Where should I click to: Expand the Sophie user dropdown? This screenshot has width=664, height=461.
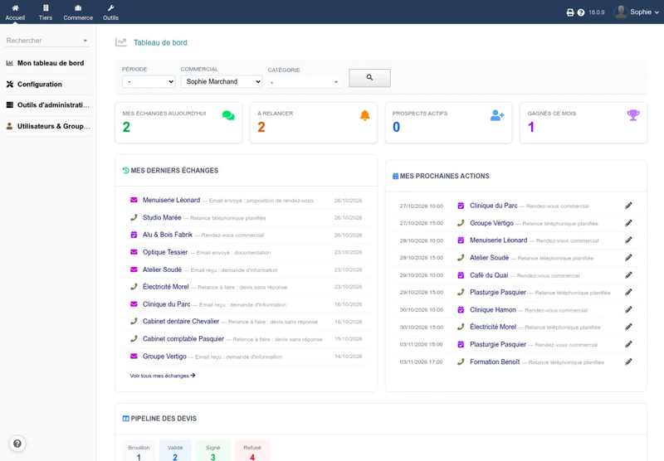point(644,12)
